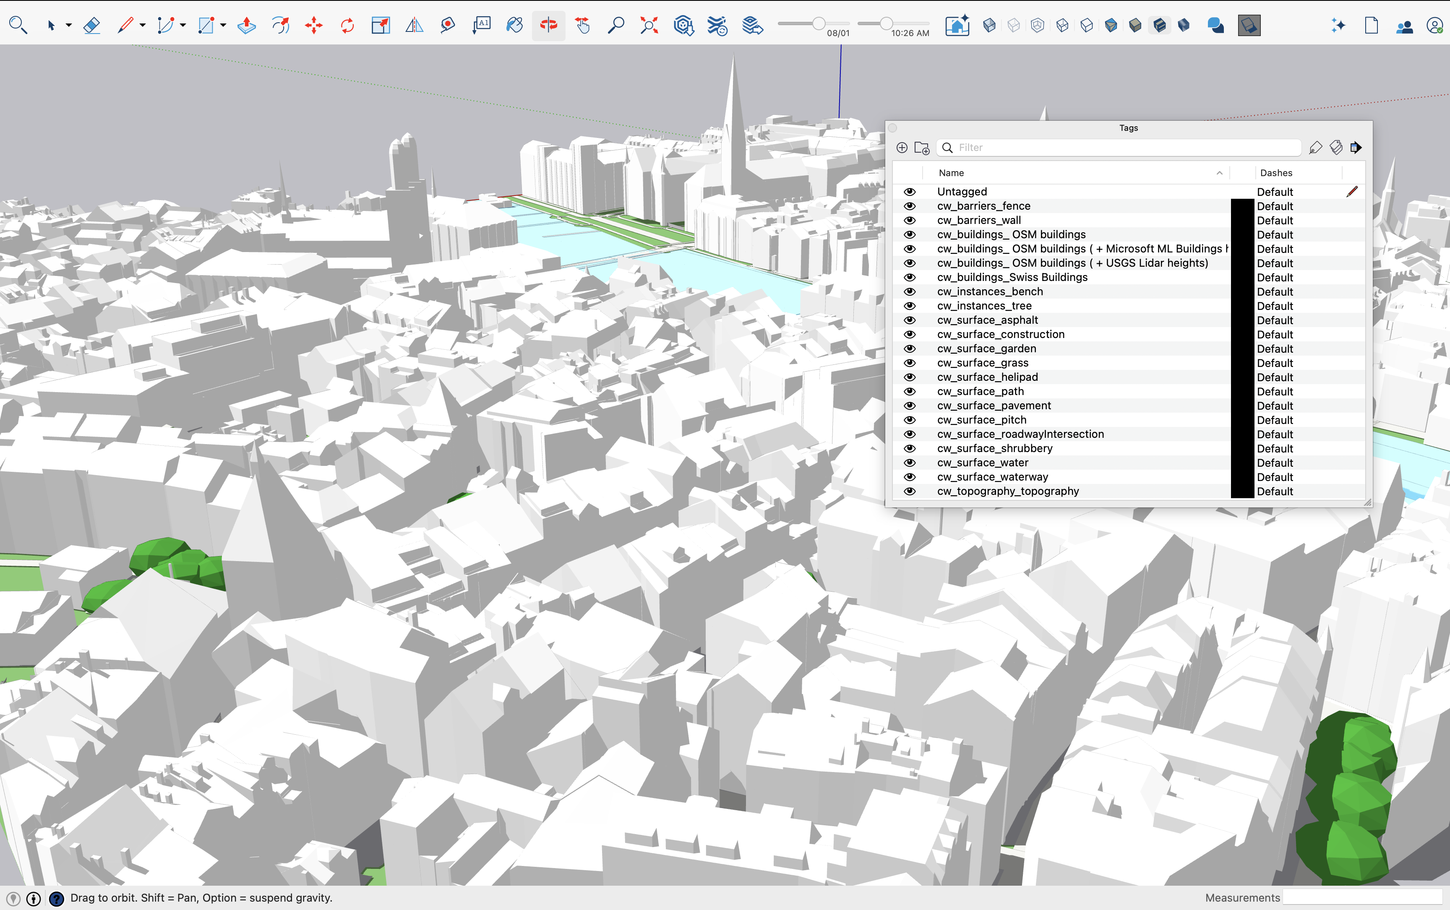Select the Eraser tool
This screenshot has width=1450, height=910.
(91, 25)
